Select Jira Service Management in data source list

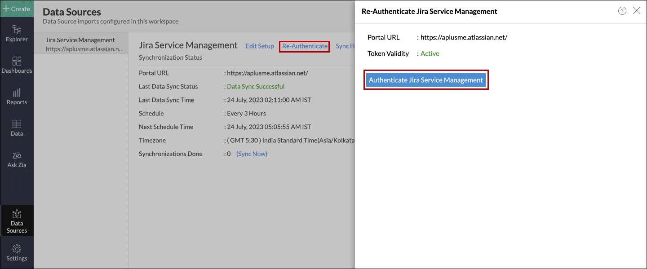click(81, 44)
